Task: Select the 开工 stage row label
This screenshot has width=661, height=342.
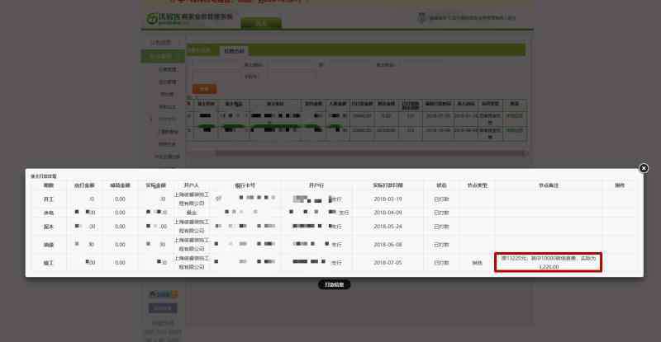Action: pos(49,199)
